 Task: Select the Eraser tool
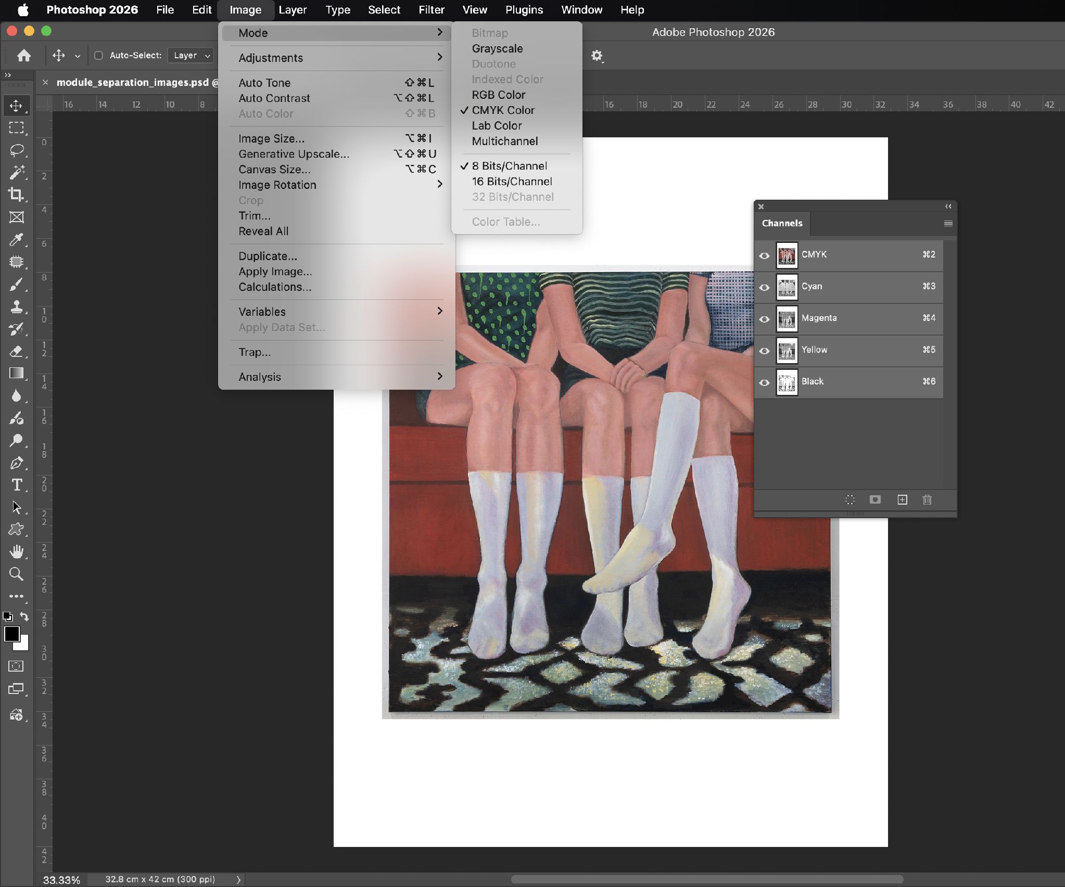point(16,351)
